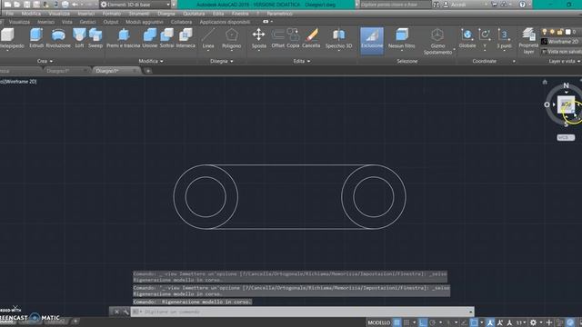Expand the Disegna panel
The width and height of the screenshot is (582, 327).
222,61
